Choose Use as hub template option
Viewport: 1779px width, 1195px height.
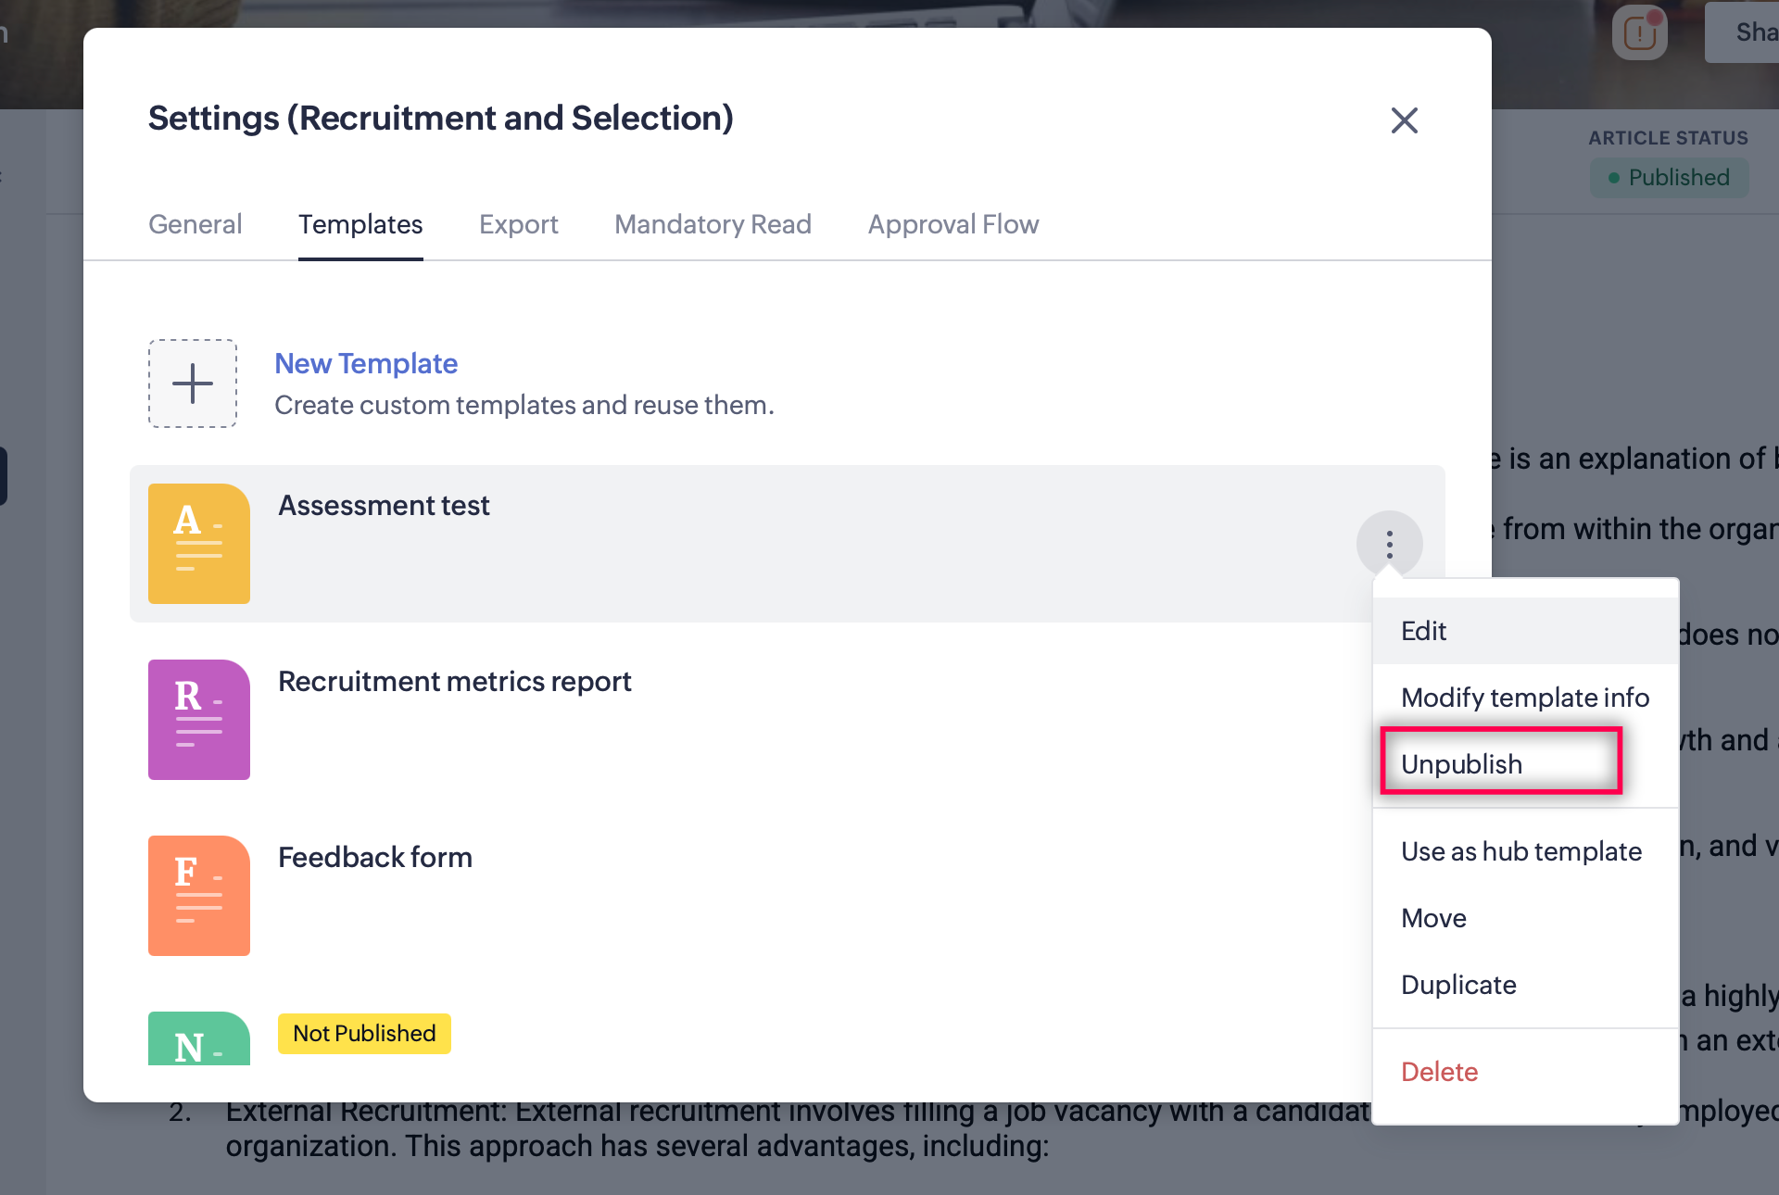(x=1520, y=851)
